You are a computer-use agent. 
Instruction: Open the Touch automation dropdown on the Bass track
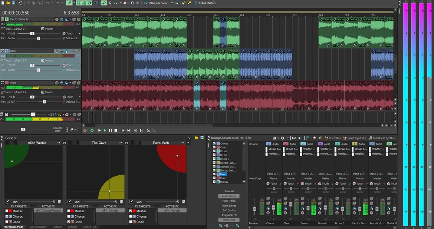(x=79, y=65)
